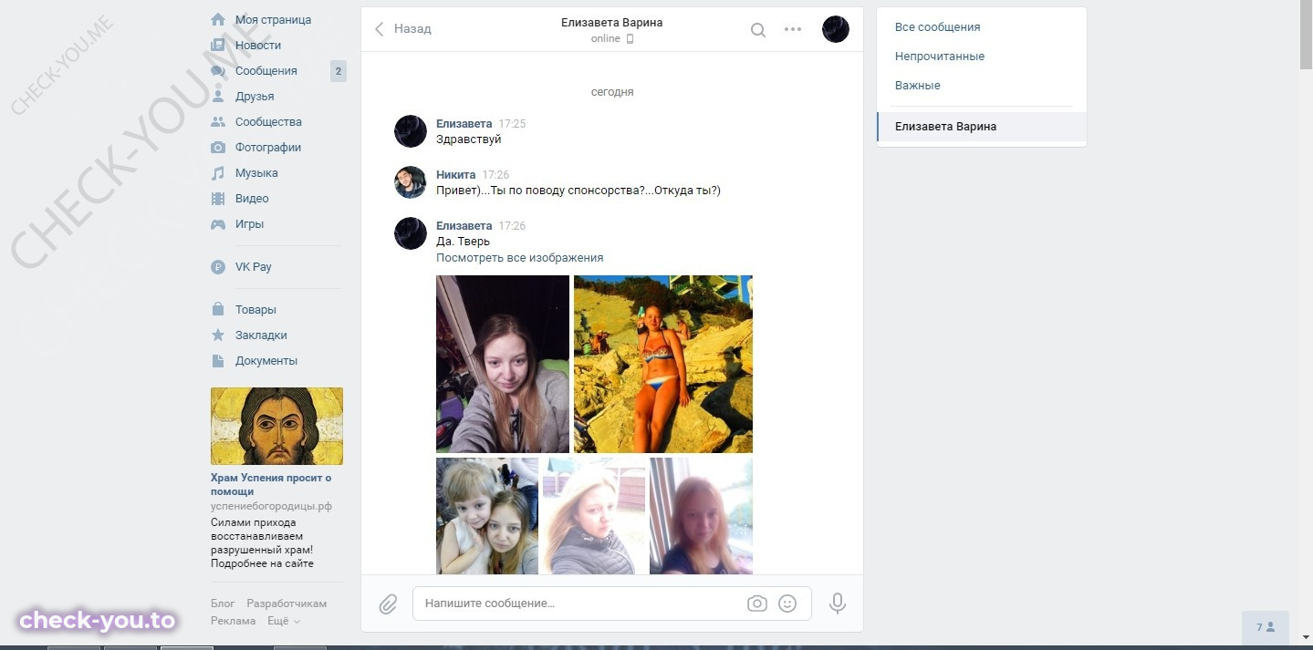The image size is (1313, 650).
Task: Click the Музыка note icon
Action: pos(218,172)
